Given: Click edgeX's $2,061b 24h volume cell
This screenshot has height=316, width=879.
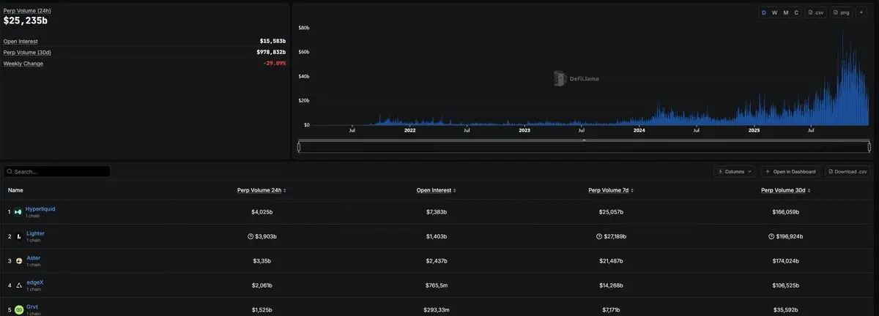Looking at the screenshot, I should [262, 285].
